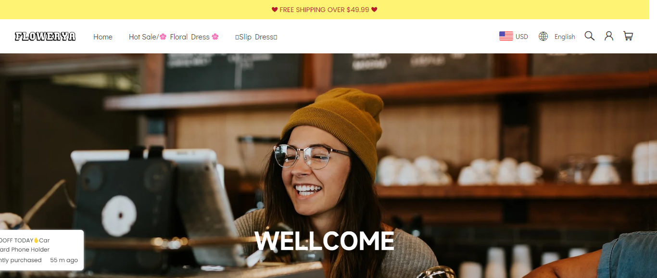Click the FREE SHIPPING OVER $49.99 banner
Viewport: 657px width, 278px height.
[325, 10]
